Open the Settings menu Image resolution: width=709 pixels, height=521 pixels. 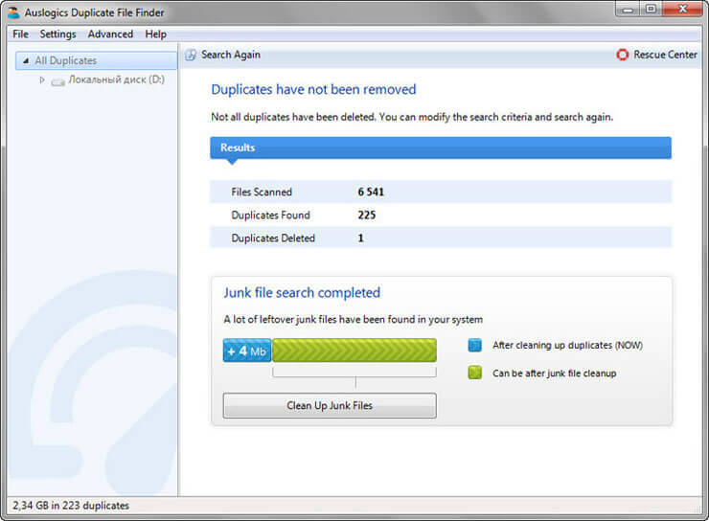click(x=57, y=34)
